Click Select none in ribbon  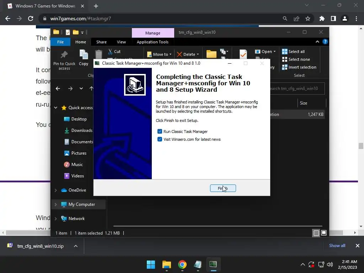coord(296,59)
